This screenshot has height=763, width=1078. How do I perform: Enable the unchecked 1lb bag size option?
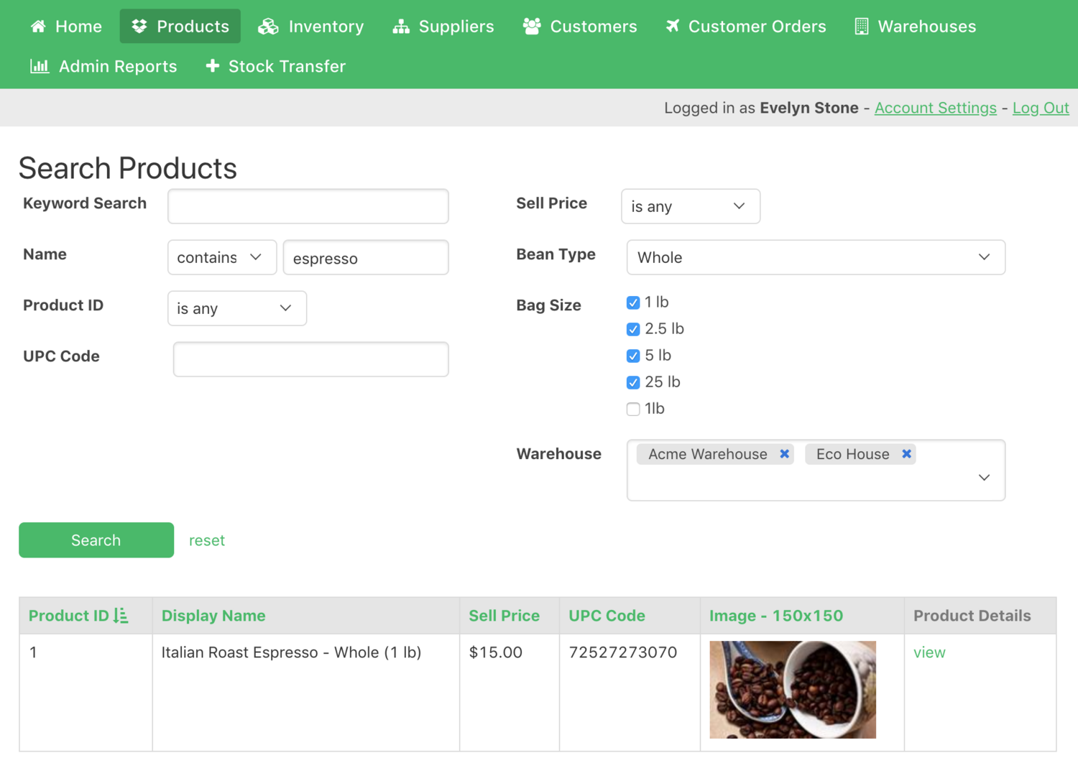(633, 409)
